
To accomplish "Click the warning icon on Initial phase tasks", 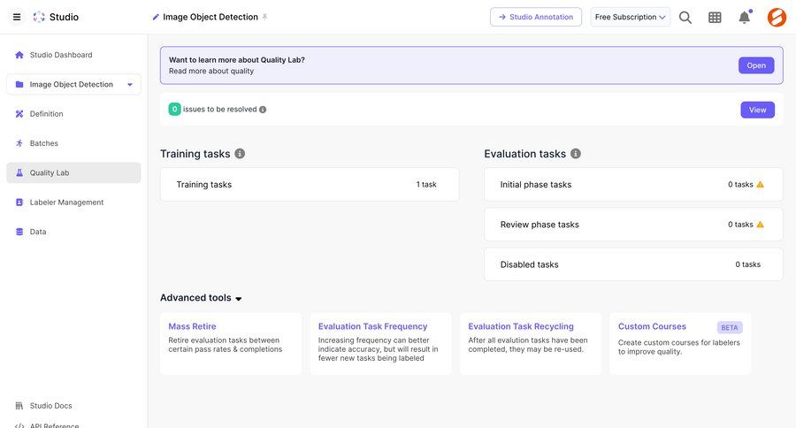I will 760,184.
